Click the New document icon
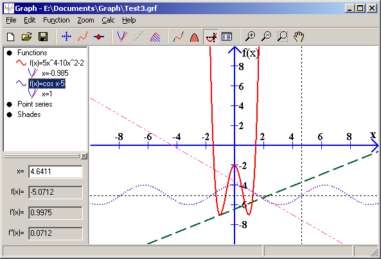Image resolution: width=381 pixels, height=259 pixels. (x=11, y=37)
